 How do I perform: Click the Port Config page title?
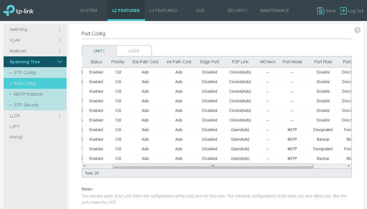coord(93,34)
